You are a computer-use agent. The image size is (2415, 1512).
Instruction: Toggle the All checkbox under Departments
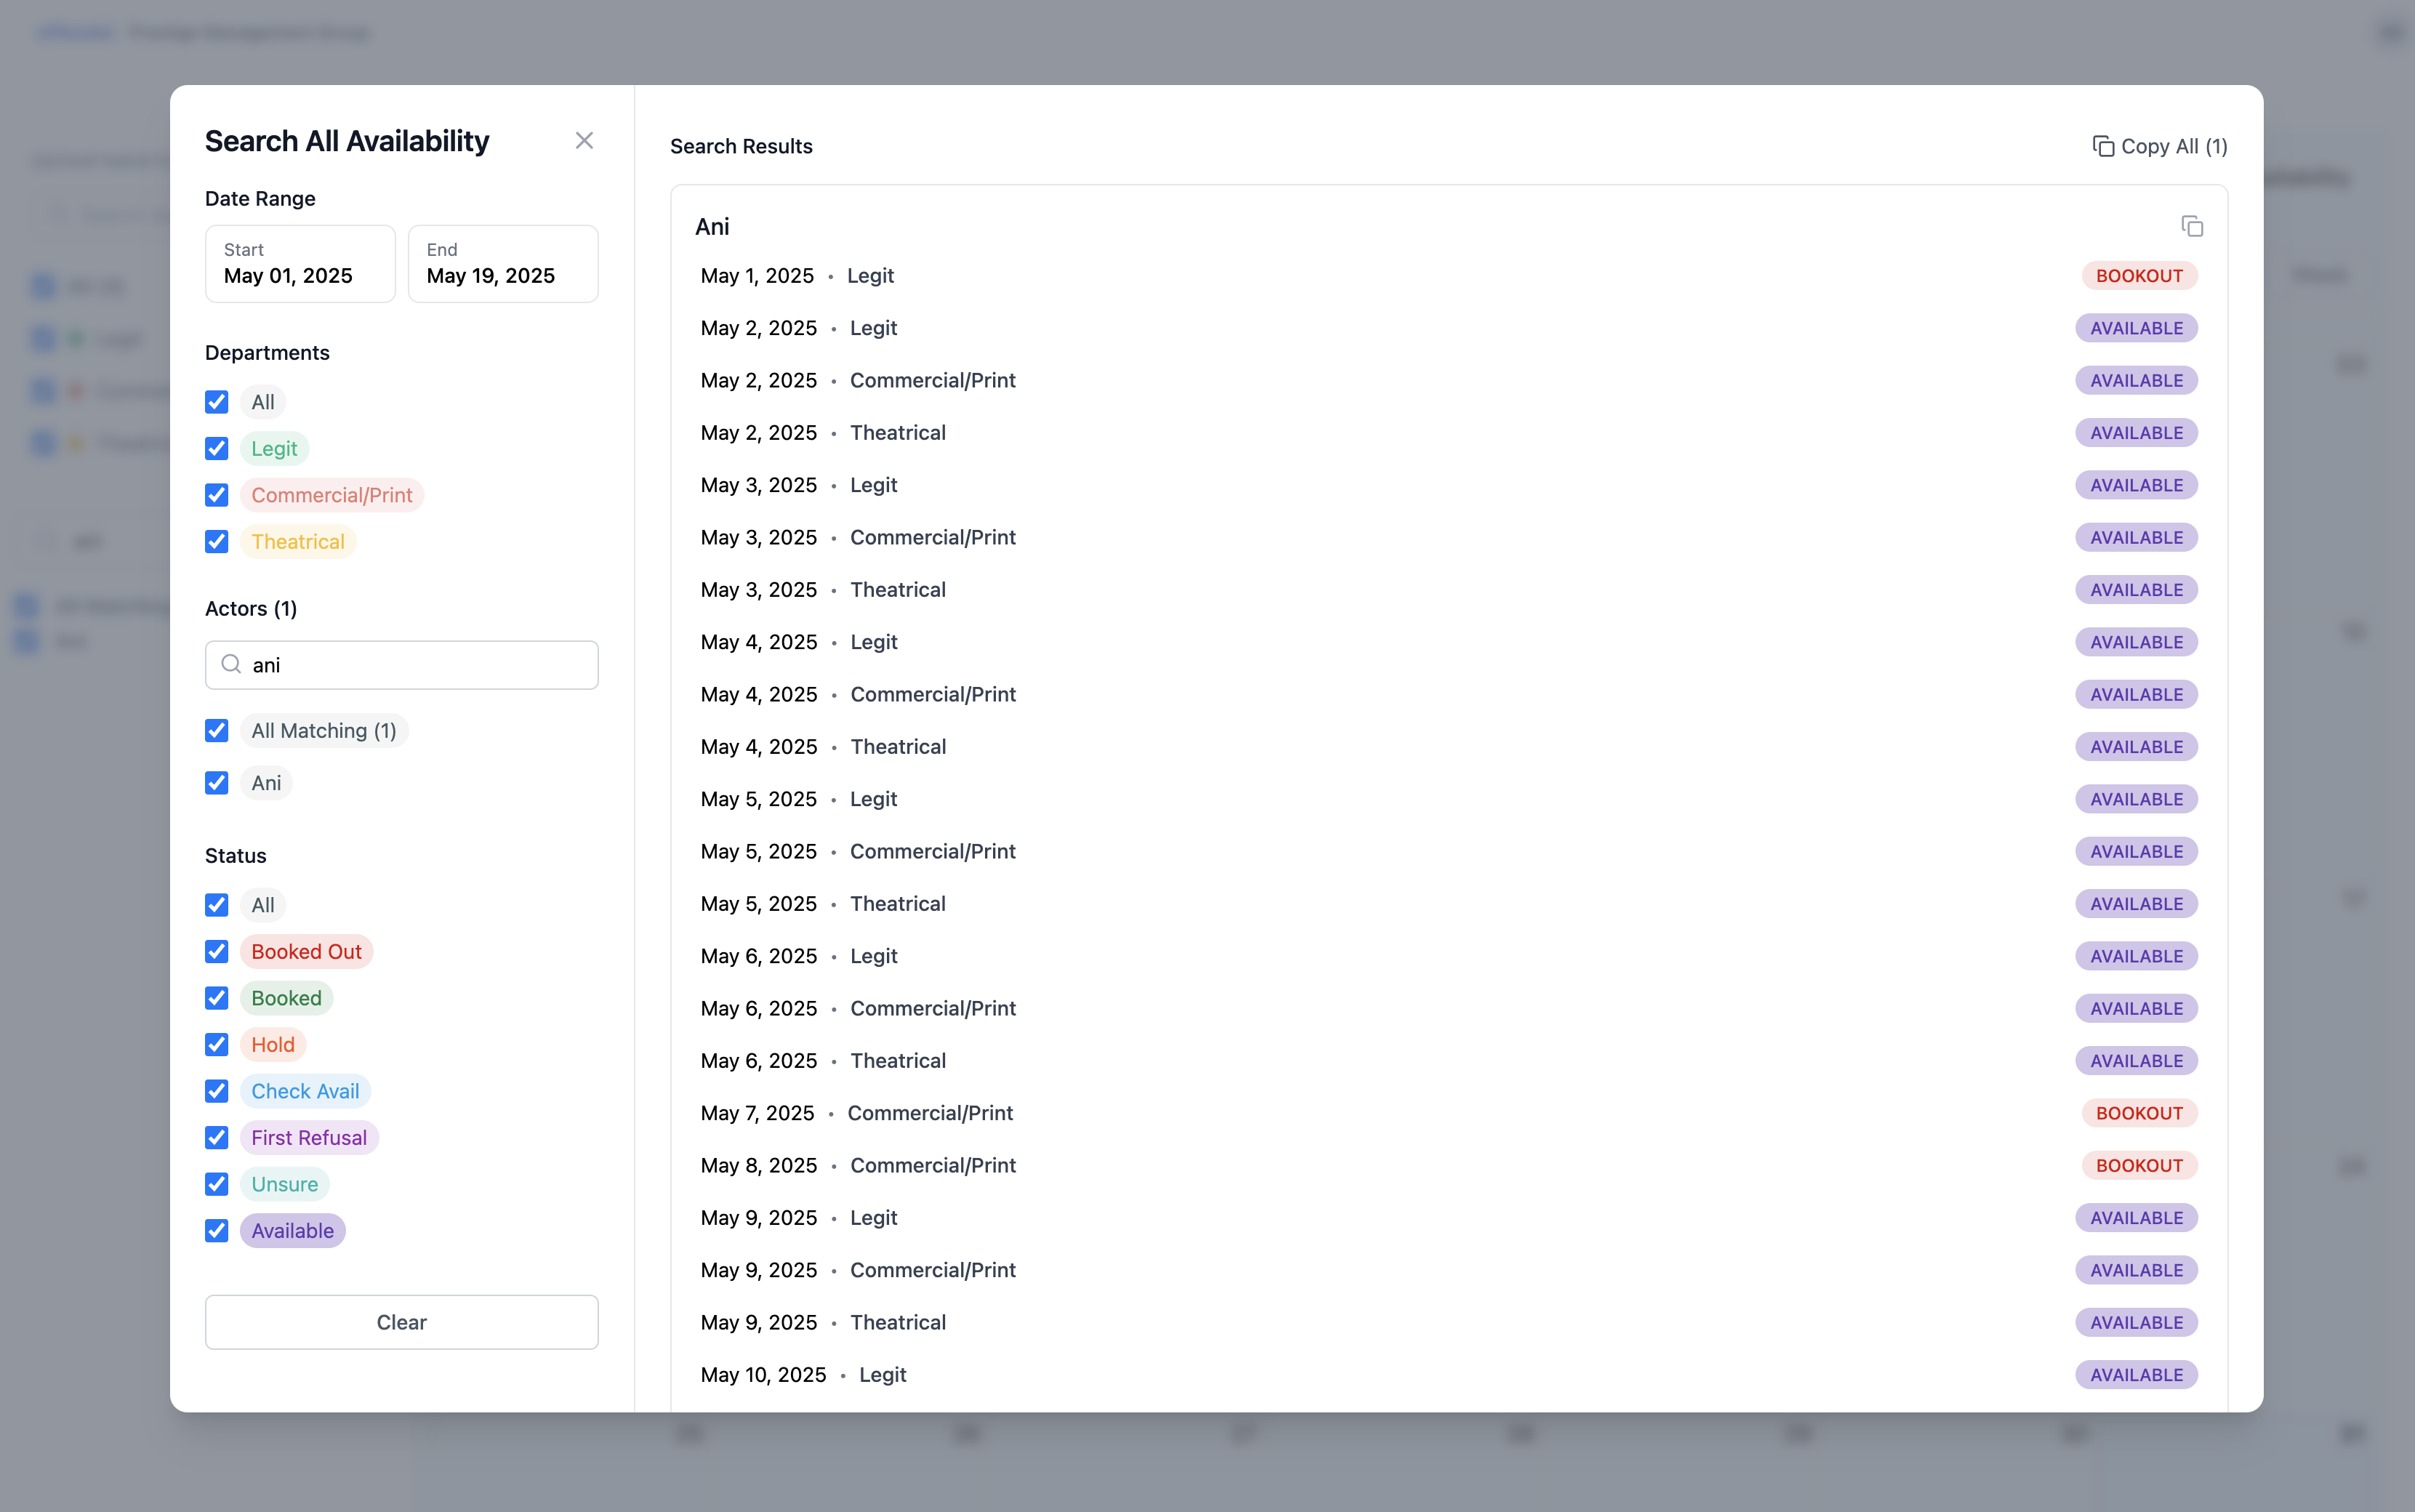click(x=216, y=401)
